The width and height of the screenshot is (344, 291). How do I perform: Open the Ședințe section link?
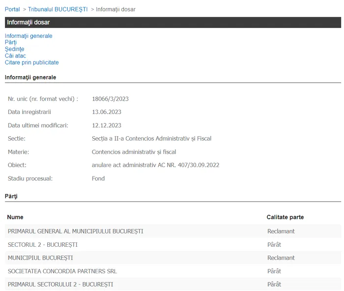point(14,49)
